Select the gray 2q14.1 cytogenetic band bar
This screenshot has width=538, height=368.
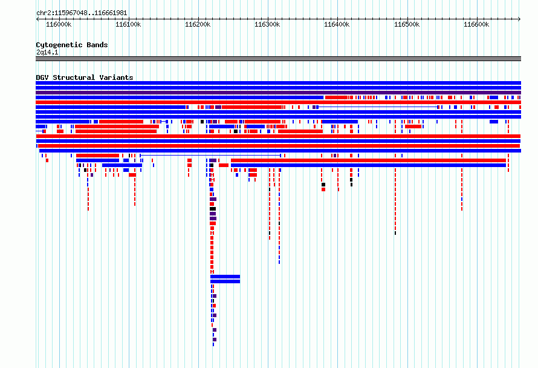point(278,59)
